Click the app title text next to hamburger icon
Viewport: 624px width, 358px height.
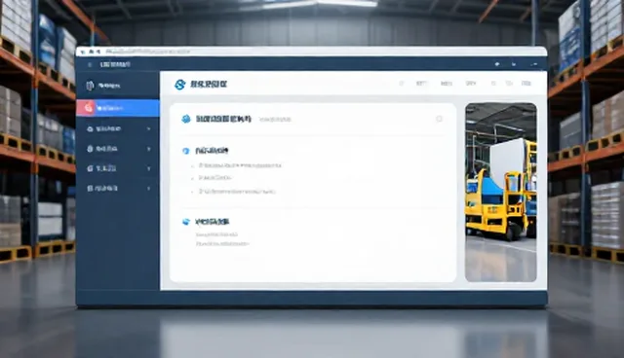[x=115, y=64]
